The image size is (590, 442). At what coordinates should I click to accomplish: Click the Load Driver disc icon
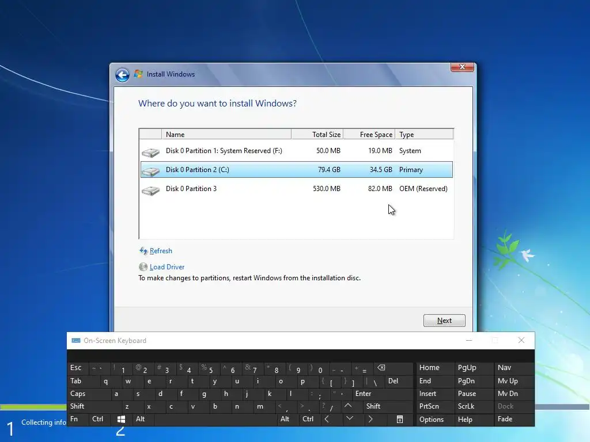point(143,267)
